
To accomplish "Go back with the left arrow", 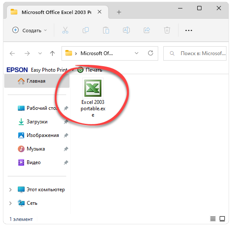I will 12,53.
